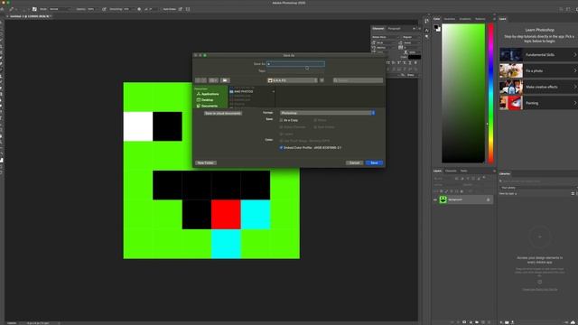Open the font style dropdown showing Regular
578x325 pixels.
click(411, 37)
